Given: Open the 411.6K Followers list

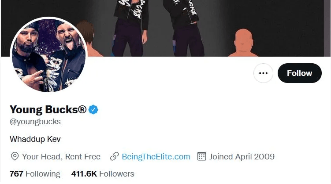Looking at the screenshot, I should coord(103,174).
